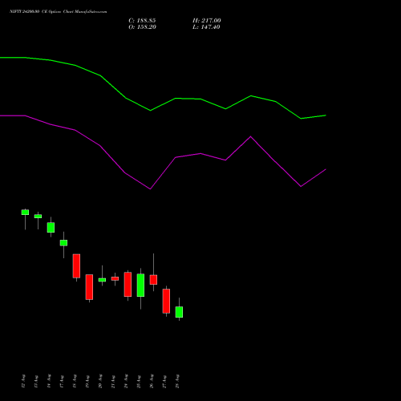Image resolution: width=401 pixels, height=401 pixels.
Task: Click the NIFTY CE Options chart title
Action: click(x=59, y=11)
